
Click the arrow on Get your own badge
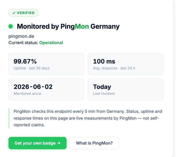59,143
